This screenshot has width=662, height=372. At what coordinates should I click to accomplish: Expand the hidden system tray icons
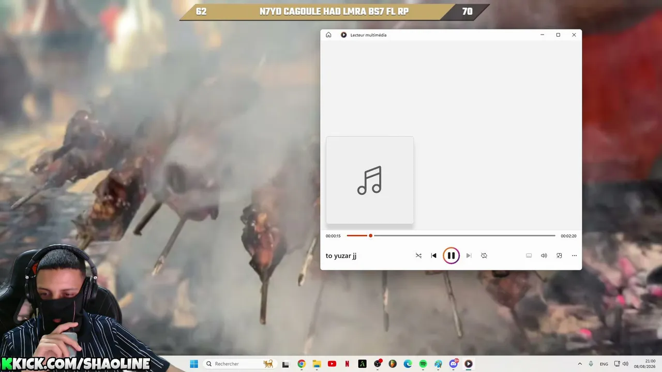pos(580,364)
